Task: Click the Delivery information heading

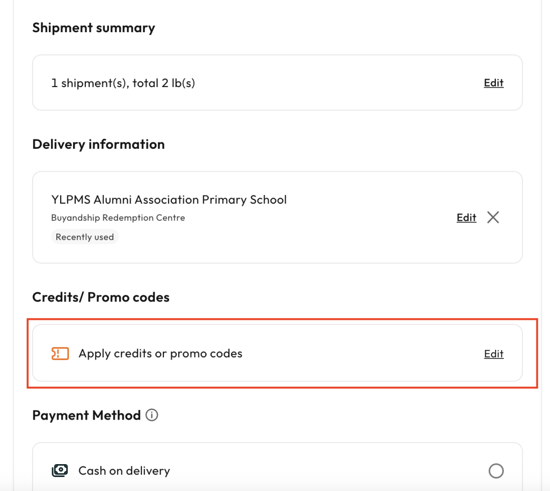Action: pos(98,145)
